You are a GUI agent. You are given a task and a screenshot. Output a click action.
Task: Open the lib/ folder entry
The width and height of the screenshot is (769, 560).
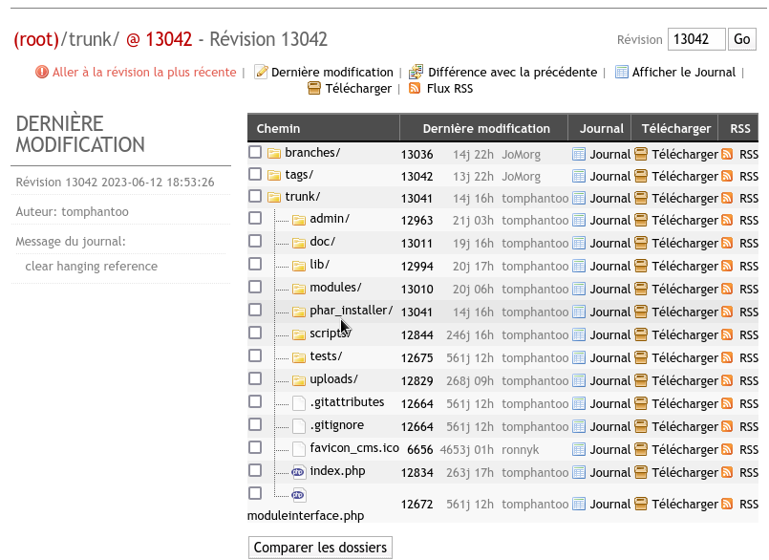(320, 265)
